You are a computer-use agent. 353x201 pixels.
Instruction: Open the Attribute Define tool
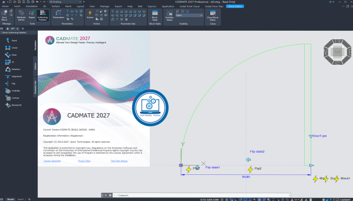(x=21, y=16)
